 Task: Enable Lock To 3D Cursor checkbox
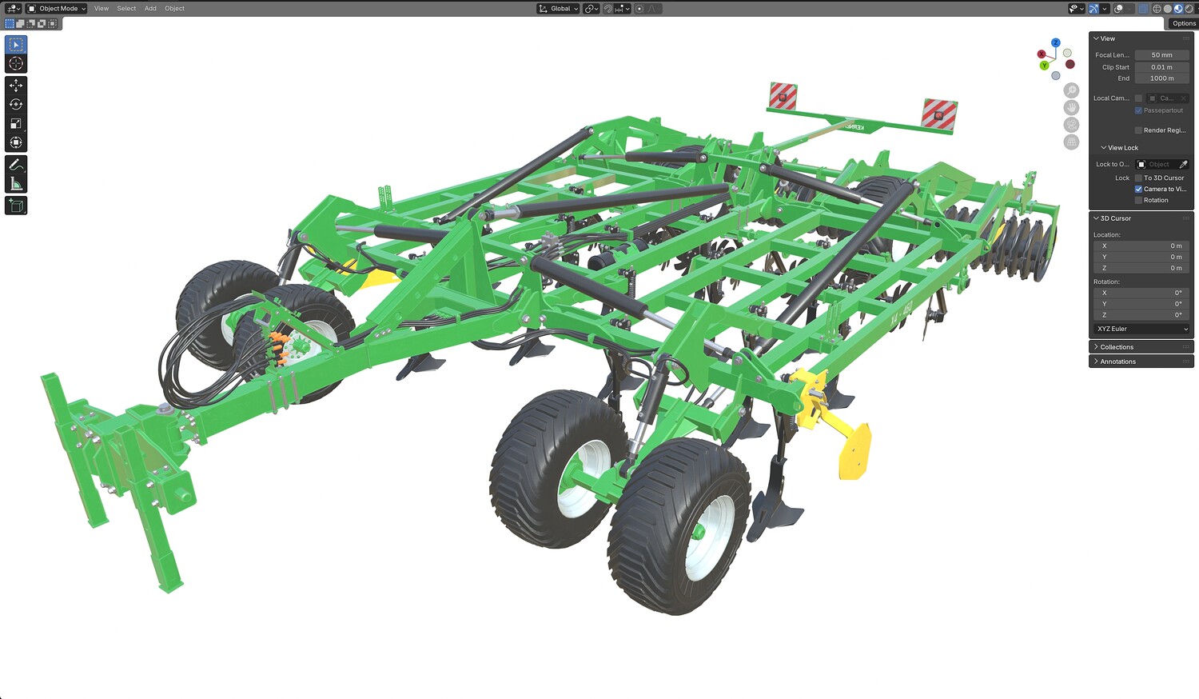tap(1139, 178)
